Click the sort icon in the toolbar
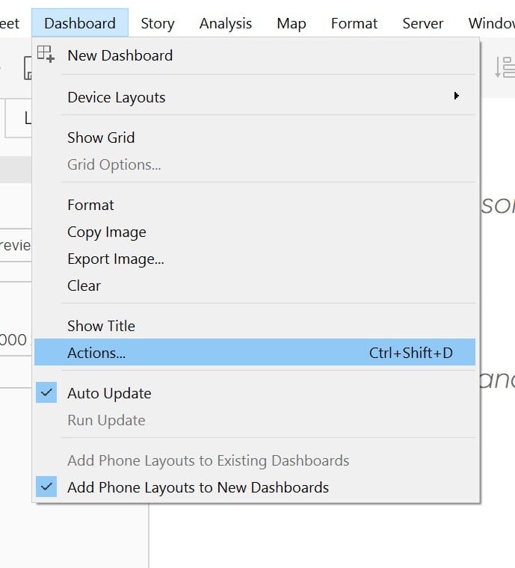 coord(505,67)
